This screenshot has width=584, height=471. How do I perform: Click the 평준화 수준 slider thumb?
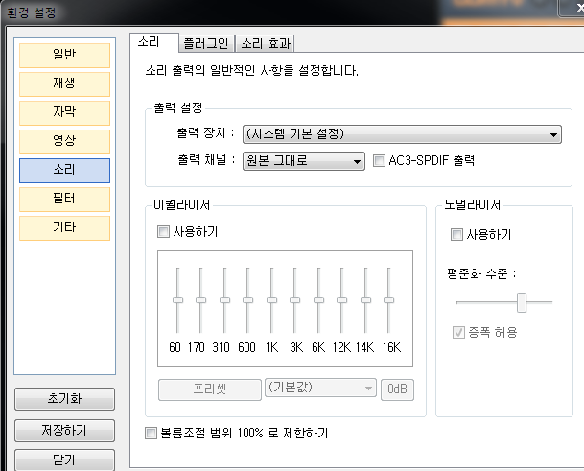(522, 302)
